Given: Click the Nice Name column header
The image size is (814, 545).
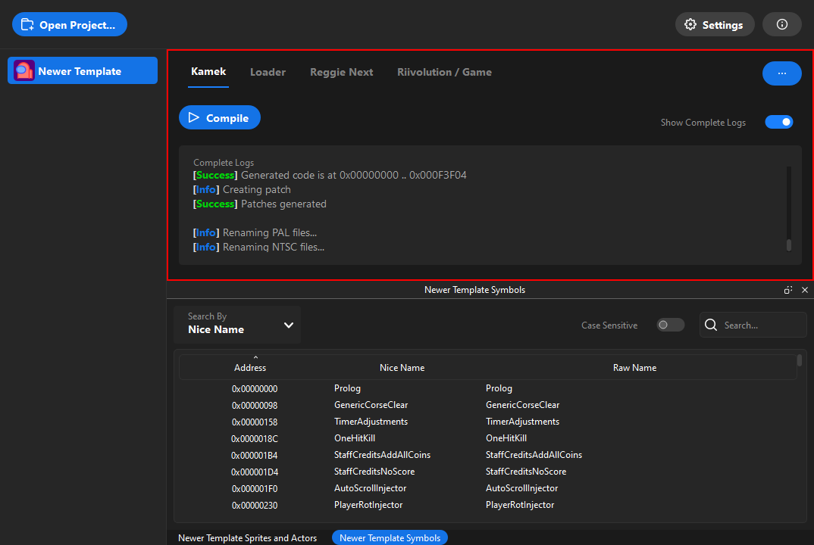Looking at the screenshot, I should coord(402,368).
